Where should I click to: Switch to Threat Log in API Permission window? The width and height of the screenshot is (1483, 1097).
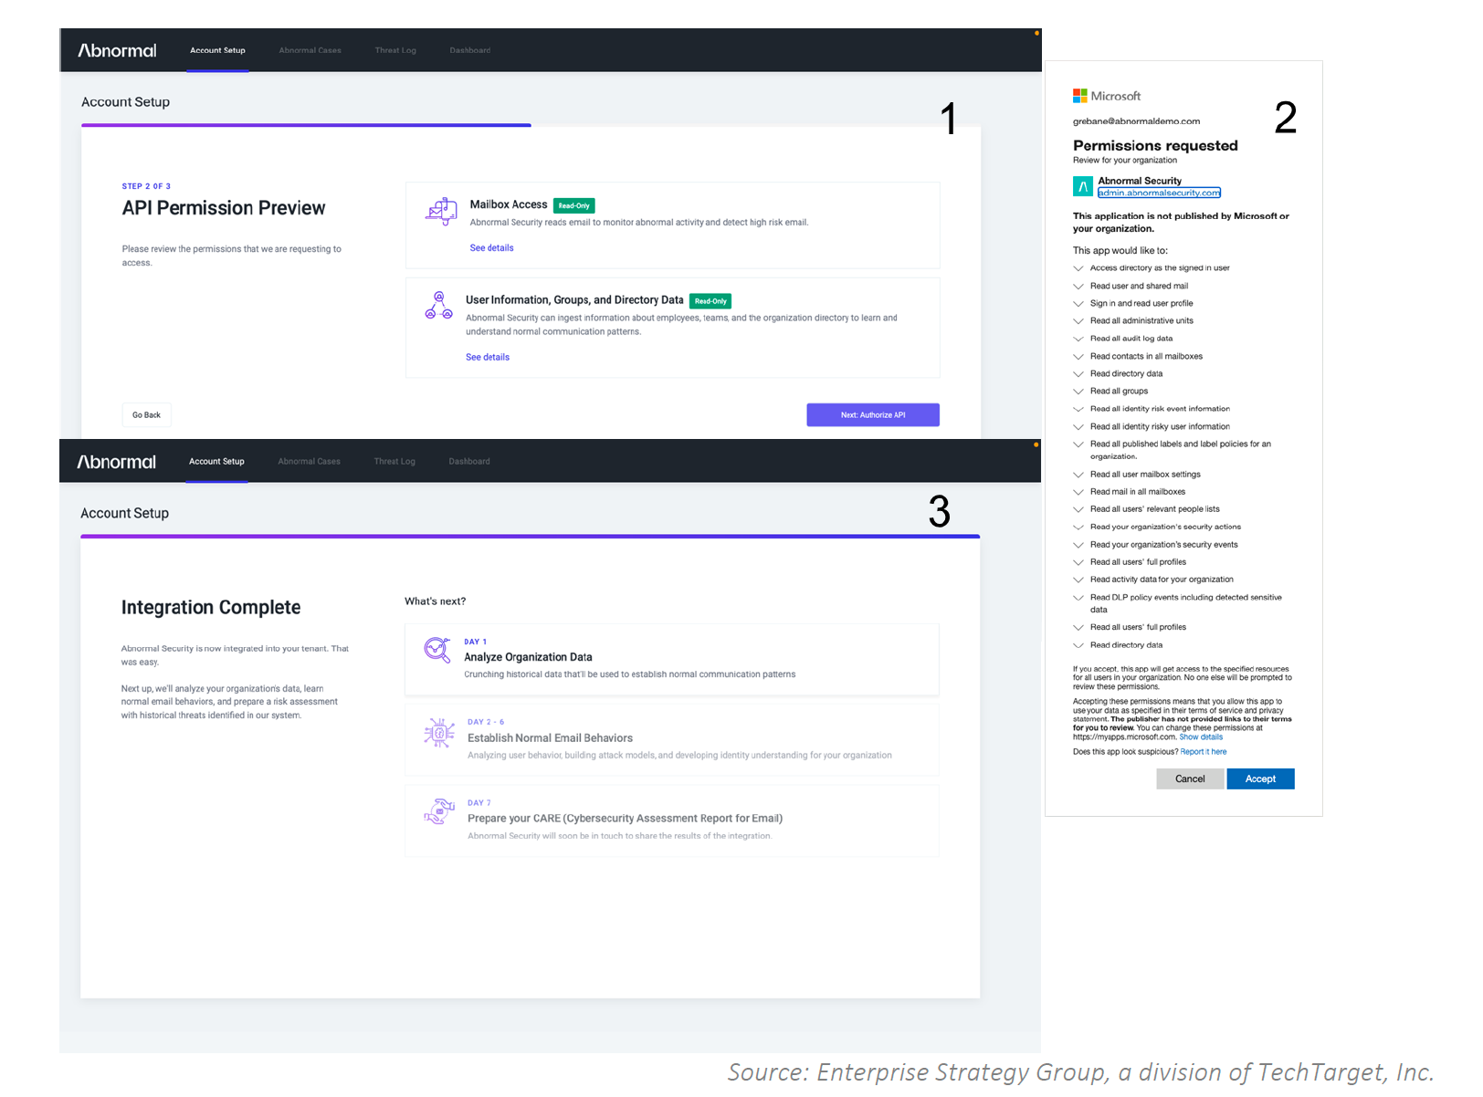(395, 50)
